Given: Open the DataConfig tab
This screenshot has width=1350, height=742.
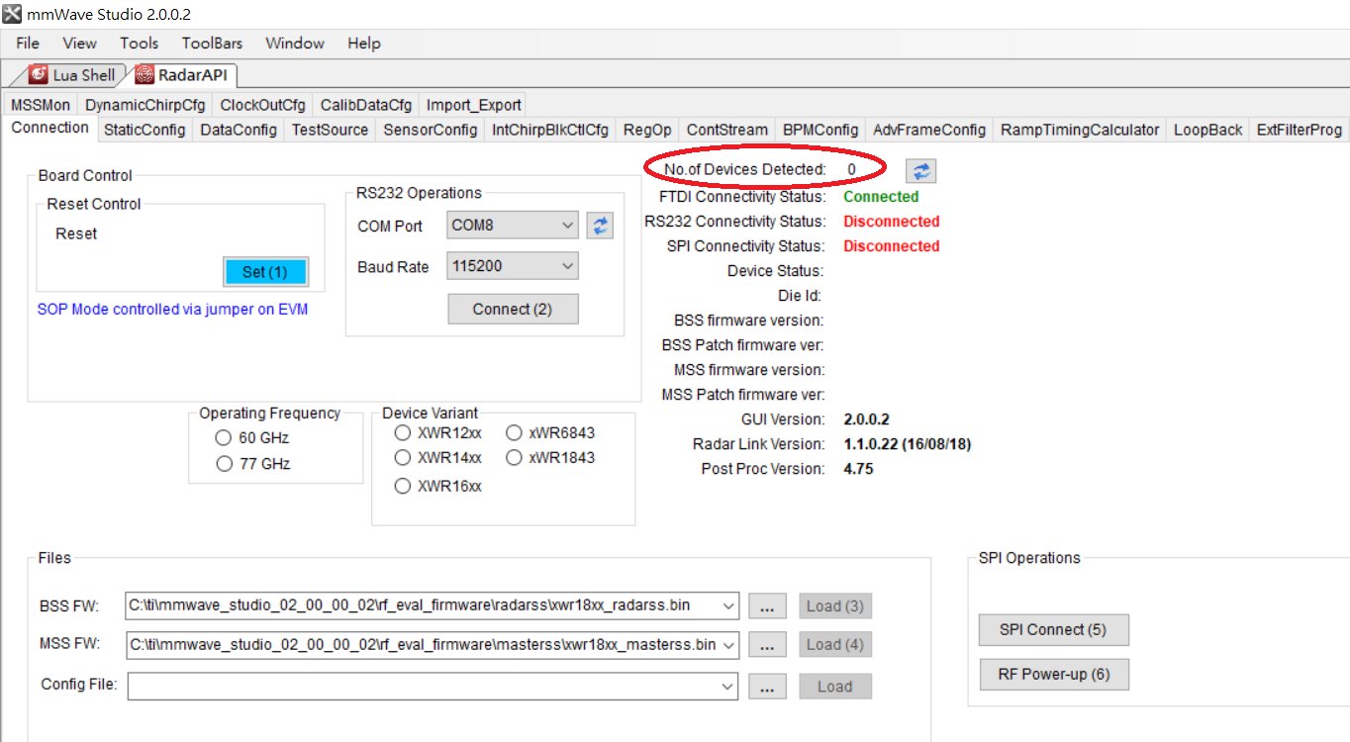Looking at the screenshot, I should click(x=239, y=130).
